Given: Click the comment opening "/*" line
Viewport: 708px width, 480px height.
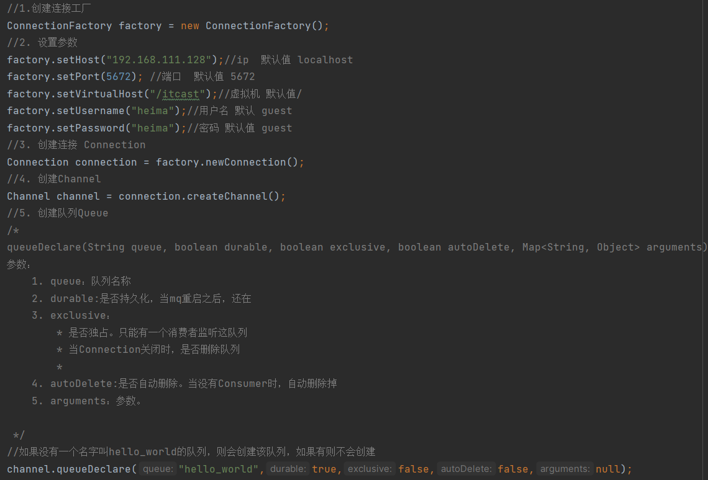Looking at the screenshot, I should click(x=13, y=230).
